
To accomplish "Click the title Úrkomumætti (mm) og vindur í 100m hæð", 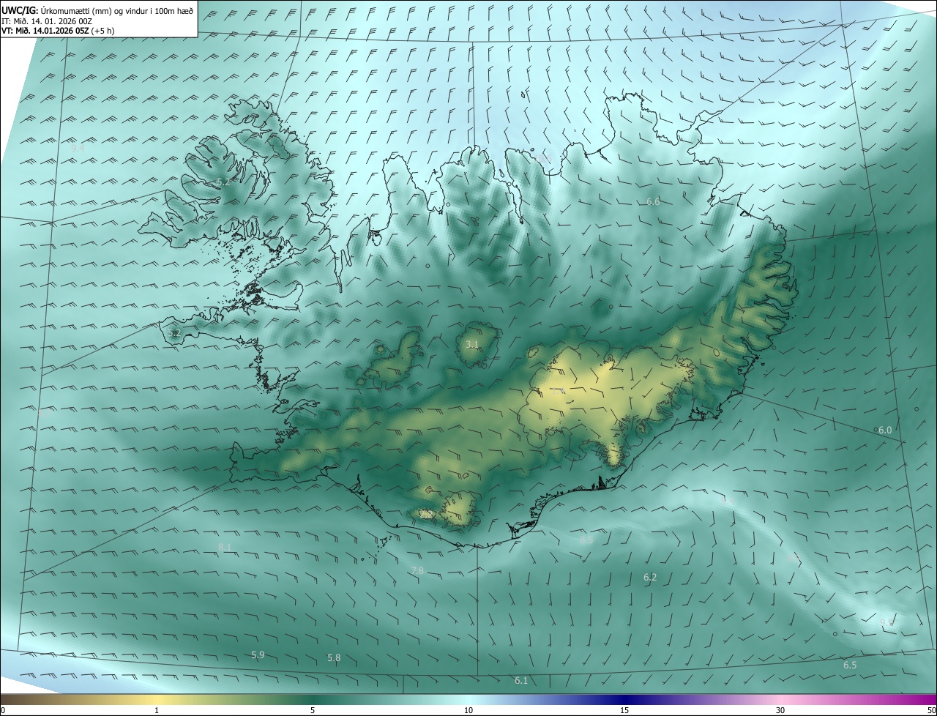I will click(x=118, y=11).
